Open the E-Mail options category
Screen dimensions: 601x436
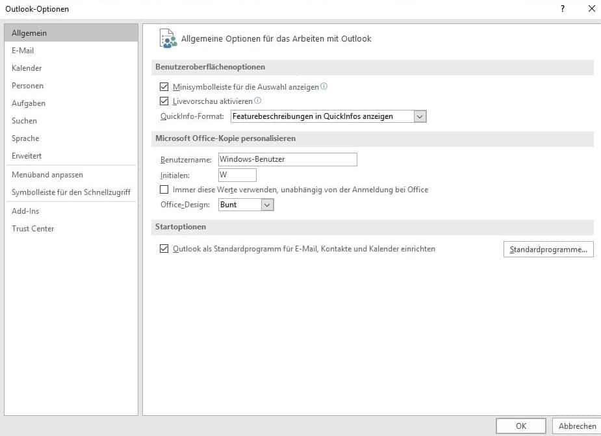(71, 51)
